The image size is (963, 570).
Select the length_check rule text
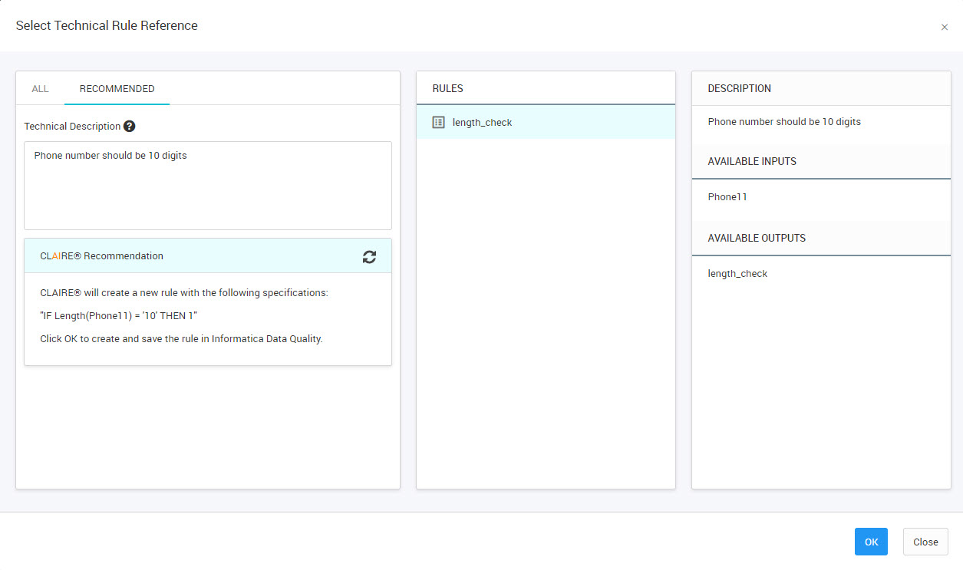[482, 122]
